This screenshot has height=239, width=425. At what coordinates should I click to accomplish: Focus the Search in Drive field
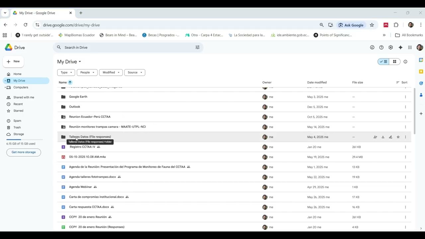coord(128,47)
